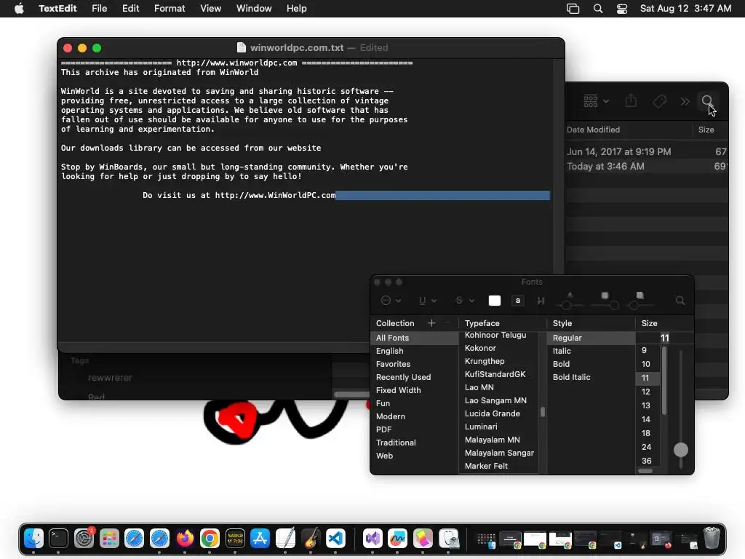Click the vertical font size slider knob
This screenshot has width=745, height=559.
[681, 450]
